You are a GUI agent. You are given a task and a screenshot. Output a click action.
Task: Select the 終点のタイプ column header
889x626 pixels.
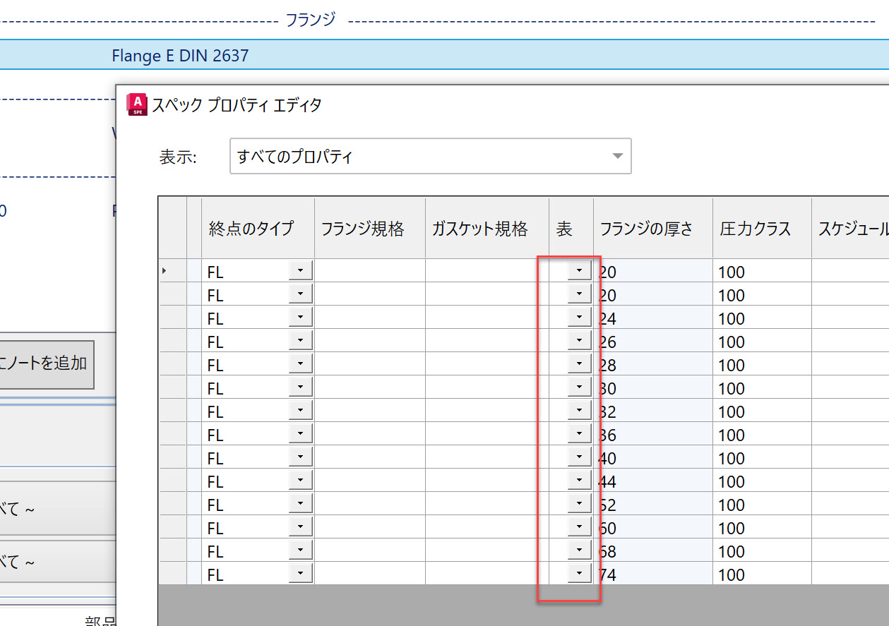pyautogui.click(x=251, y=228)
